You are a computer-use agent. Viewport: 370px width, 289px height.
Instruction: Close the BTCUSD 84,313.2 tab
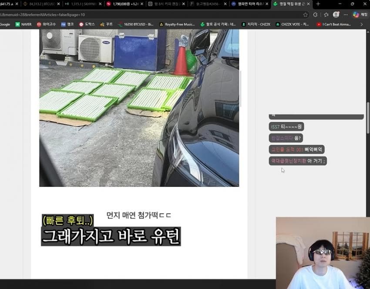pyautogui.click(x=58, y=4)
